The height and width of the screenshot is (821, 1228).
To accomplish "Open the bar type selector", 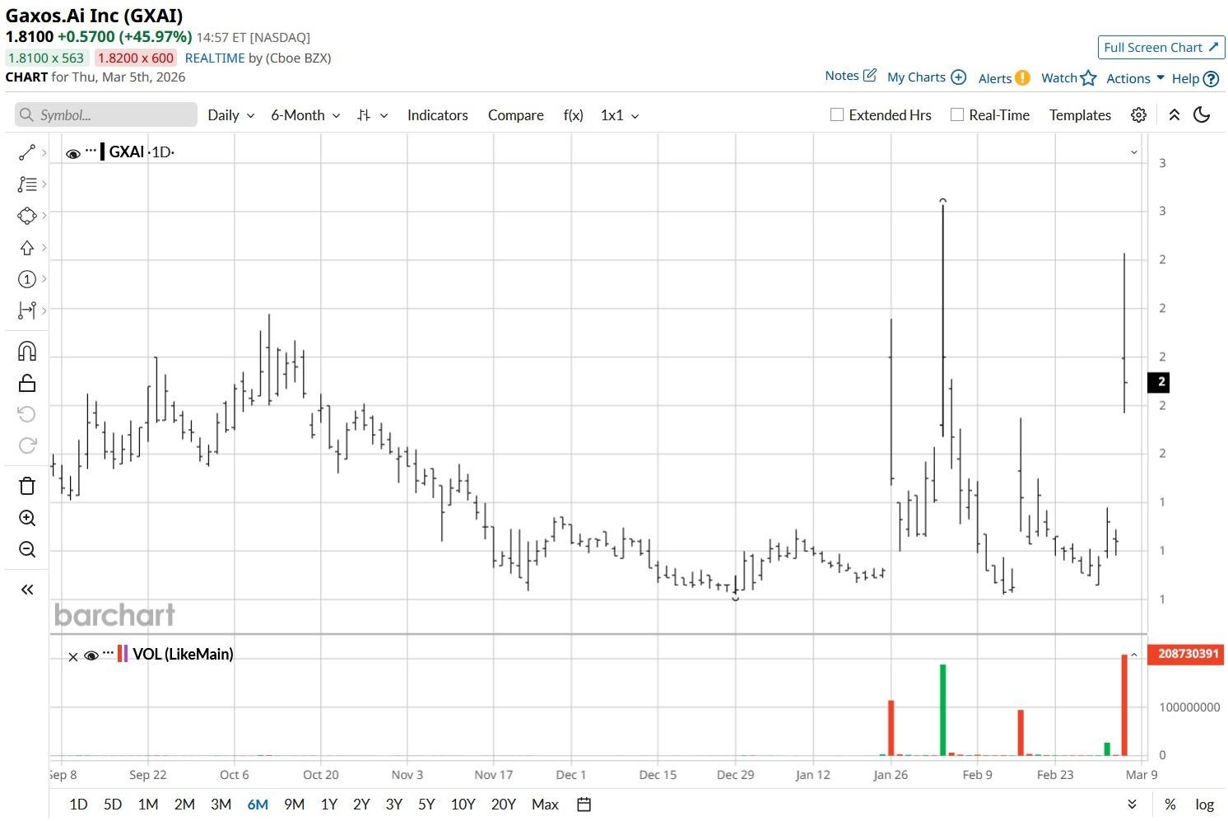I will [372, 115].
